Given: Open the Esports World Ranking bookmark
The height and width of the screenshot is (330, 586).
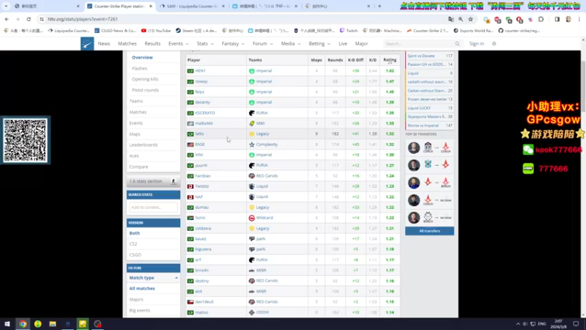Looking at the screenshot, I should tap(473, 31).
